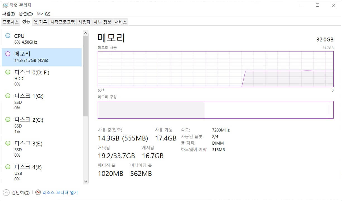Click the 562MB non-paged pool value
This screenshot has height=201, width=342.
tap(141, 174)
